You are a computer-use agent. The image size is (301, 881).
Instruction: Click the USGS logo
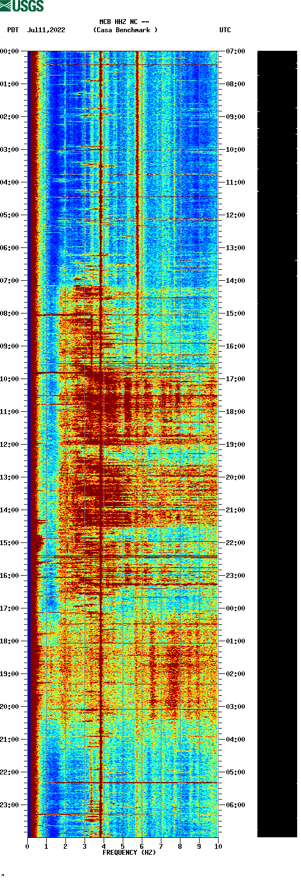coord(22,6)
